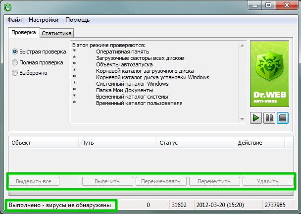Switch to the Статистика tab
This screenshot has width=301, height=214.
point(56,33)
